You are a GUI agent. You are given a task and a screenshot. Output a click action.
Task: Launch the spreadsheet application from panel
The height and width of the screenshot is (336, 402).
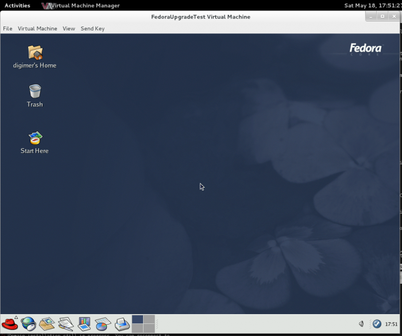point(102,324)
